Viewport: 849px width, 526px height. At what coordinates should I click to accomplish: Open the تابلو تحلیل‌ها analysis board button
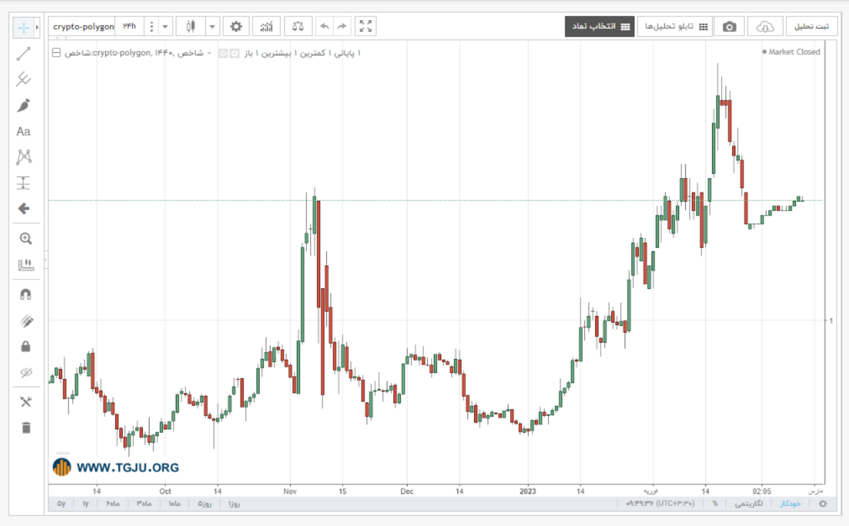675,26
